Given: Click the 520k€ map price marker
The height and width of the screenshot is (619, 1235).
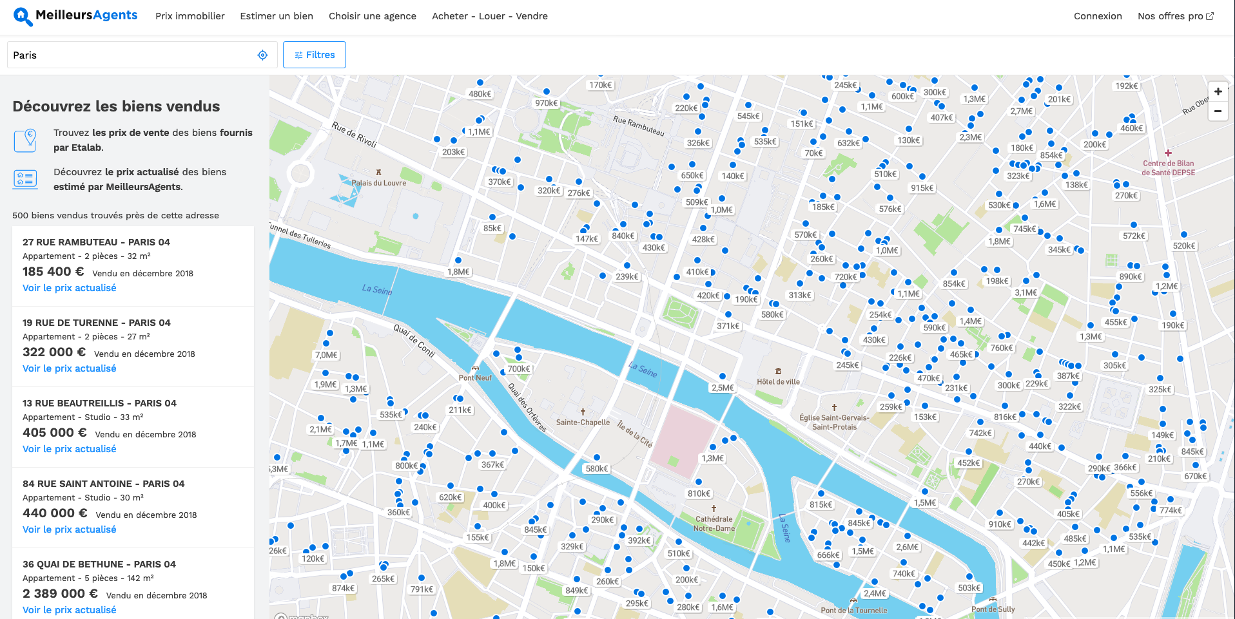Looking at the screenshot, I should click(x=1184, y=246).
